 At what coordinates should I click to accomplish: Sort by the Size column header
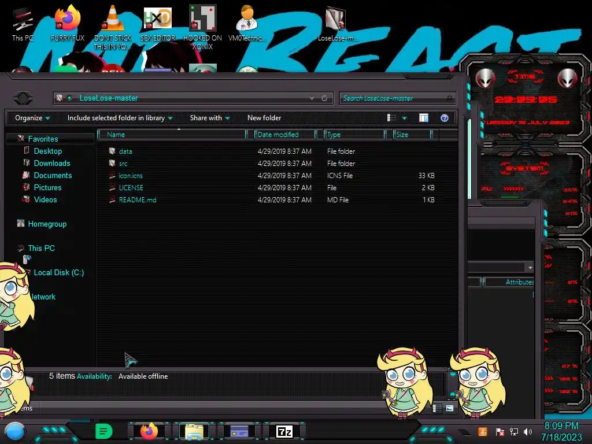tap(412, 135)
